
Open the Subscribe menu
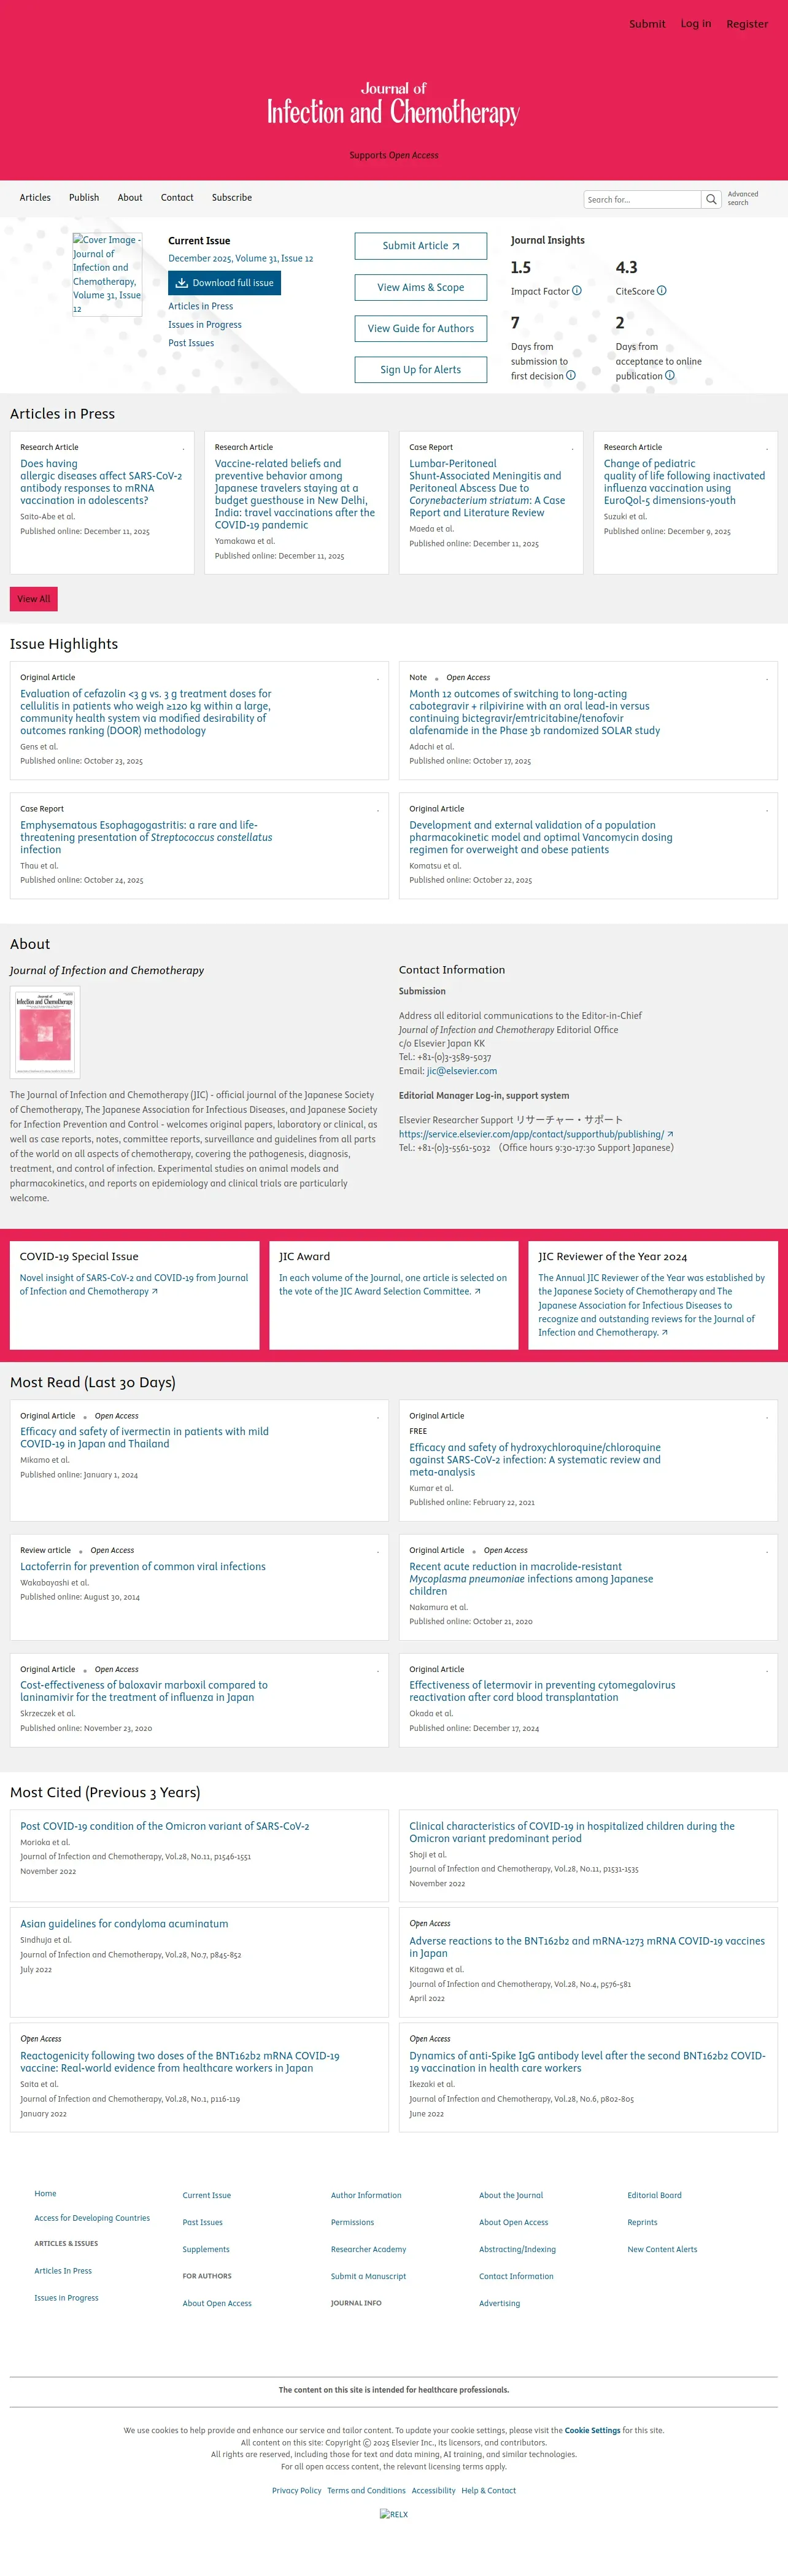point(231,197)
